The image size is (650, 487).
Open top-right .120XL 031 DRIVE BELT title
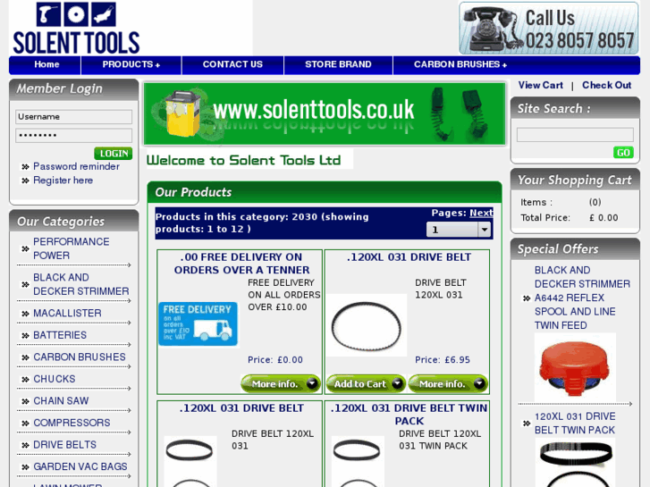click(x=409, y=257)
